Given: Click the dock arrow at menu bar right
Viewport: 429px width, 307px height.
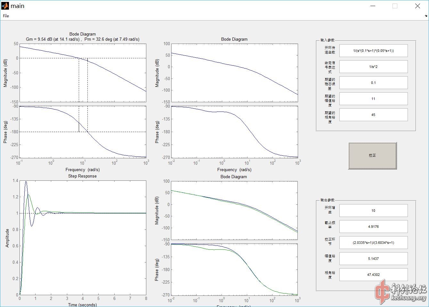Looking at the screenshot, I should pos(426,16).
